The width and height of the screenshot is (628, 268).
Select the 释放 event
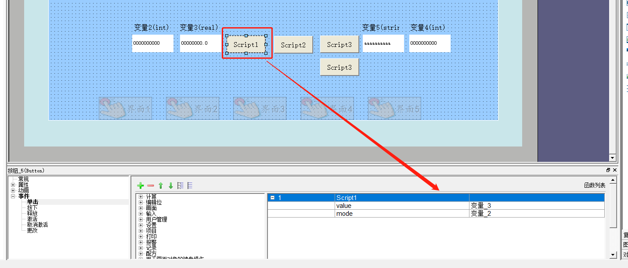tap(32, 213)
